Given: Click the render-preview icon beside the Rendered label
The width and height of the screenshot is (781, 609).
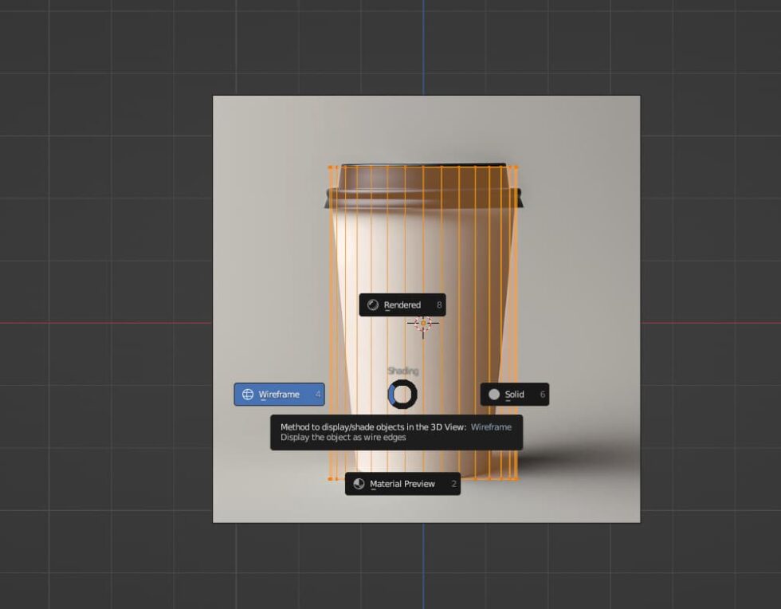Looking at the screenshot, I should pos(373,304).
